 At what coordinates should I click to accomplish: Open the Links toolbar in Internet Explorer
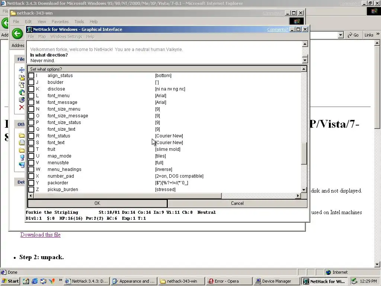(369, 35)
